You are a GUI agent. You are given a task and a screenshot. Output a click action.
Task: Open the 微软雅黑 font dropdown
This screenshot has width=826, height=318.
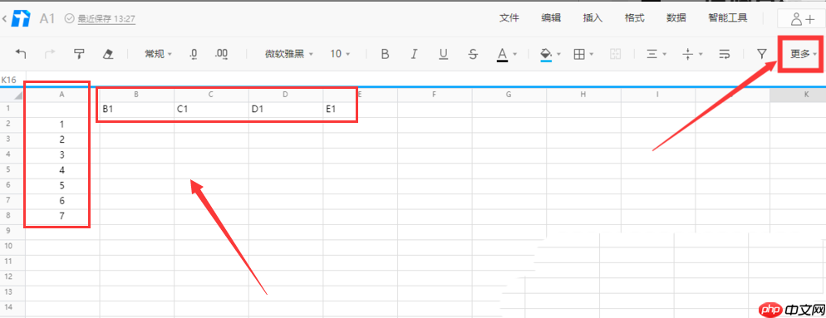tap(288, 54)
